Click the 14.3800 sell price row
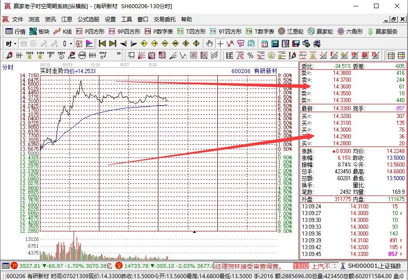Screen dimensions: 408x280 [x=353, y=73]
